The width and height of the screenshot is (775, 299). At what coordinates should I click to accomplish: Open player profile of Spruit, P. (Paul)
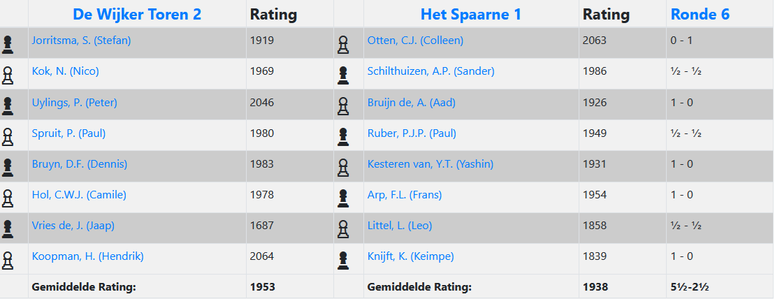[68, 133]
